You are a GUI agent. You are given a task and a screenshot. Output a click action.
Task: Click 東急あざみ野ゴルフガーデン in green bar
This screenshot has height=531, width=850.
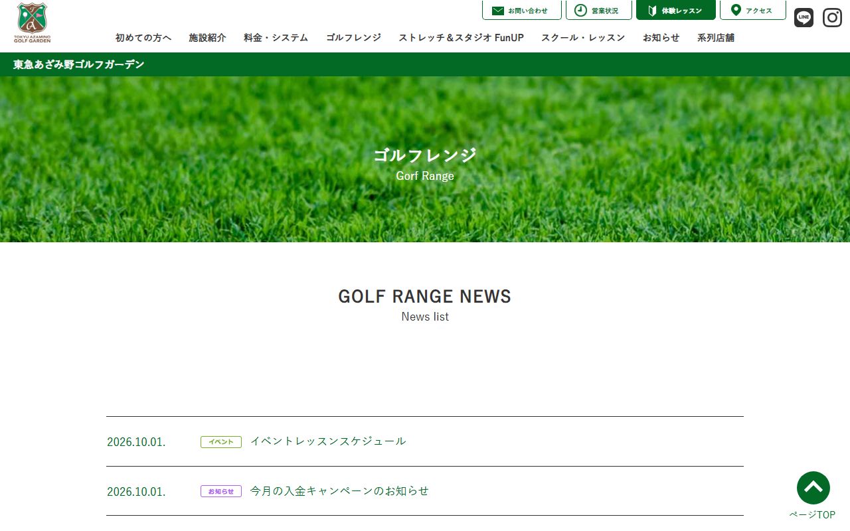click(79, 64)
